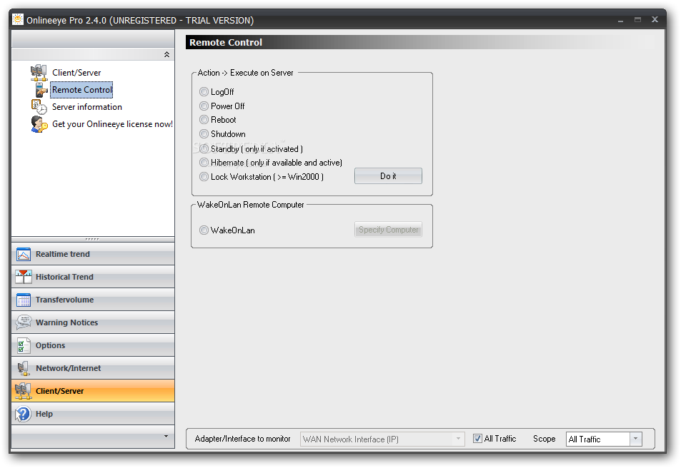The width and height of the screenshot is (681, 468).
Task: Click the license key person icon
Action: point(39,124)
